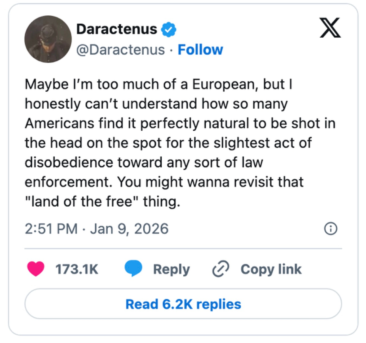The image size is (366, 343).
Task: Click the heart like icon
Action: [x=36, y=269]
